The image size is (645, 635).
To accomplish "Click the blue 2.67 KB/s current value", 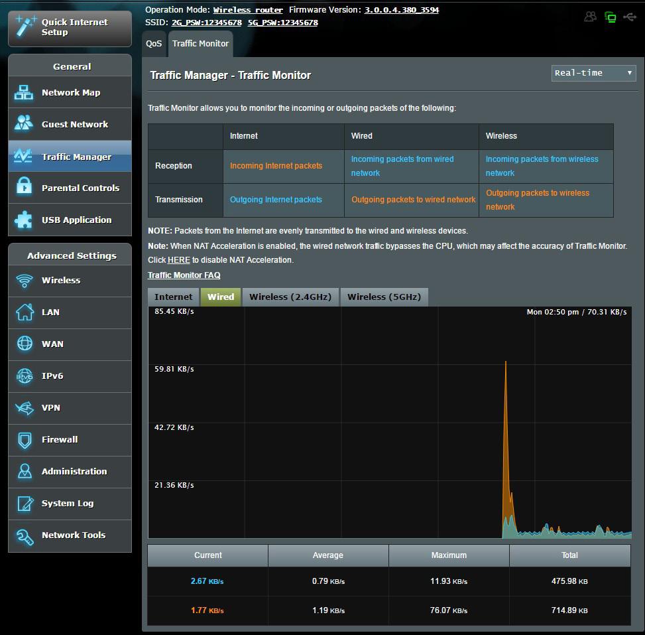I will click(x=207, y=581).
